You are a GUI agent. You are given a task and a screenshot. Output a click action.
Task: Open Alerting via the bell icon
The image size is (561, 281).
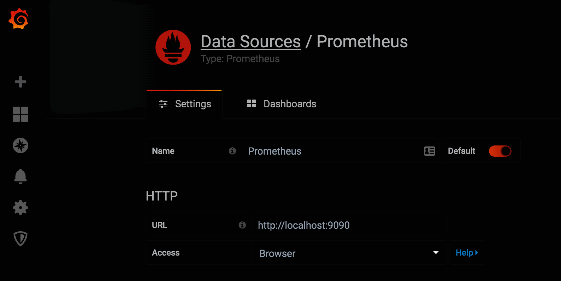tap(20, 177)
